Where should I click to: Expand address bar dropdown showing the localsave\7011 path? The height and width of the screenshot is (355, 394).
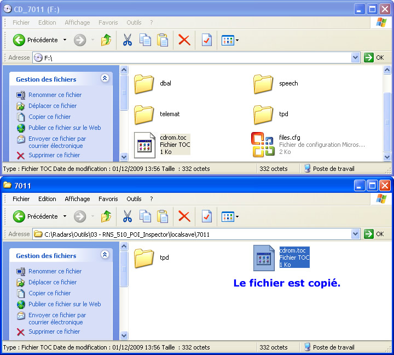[355, 234]
